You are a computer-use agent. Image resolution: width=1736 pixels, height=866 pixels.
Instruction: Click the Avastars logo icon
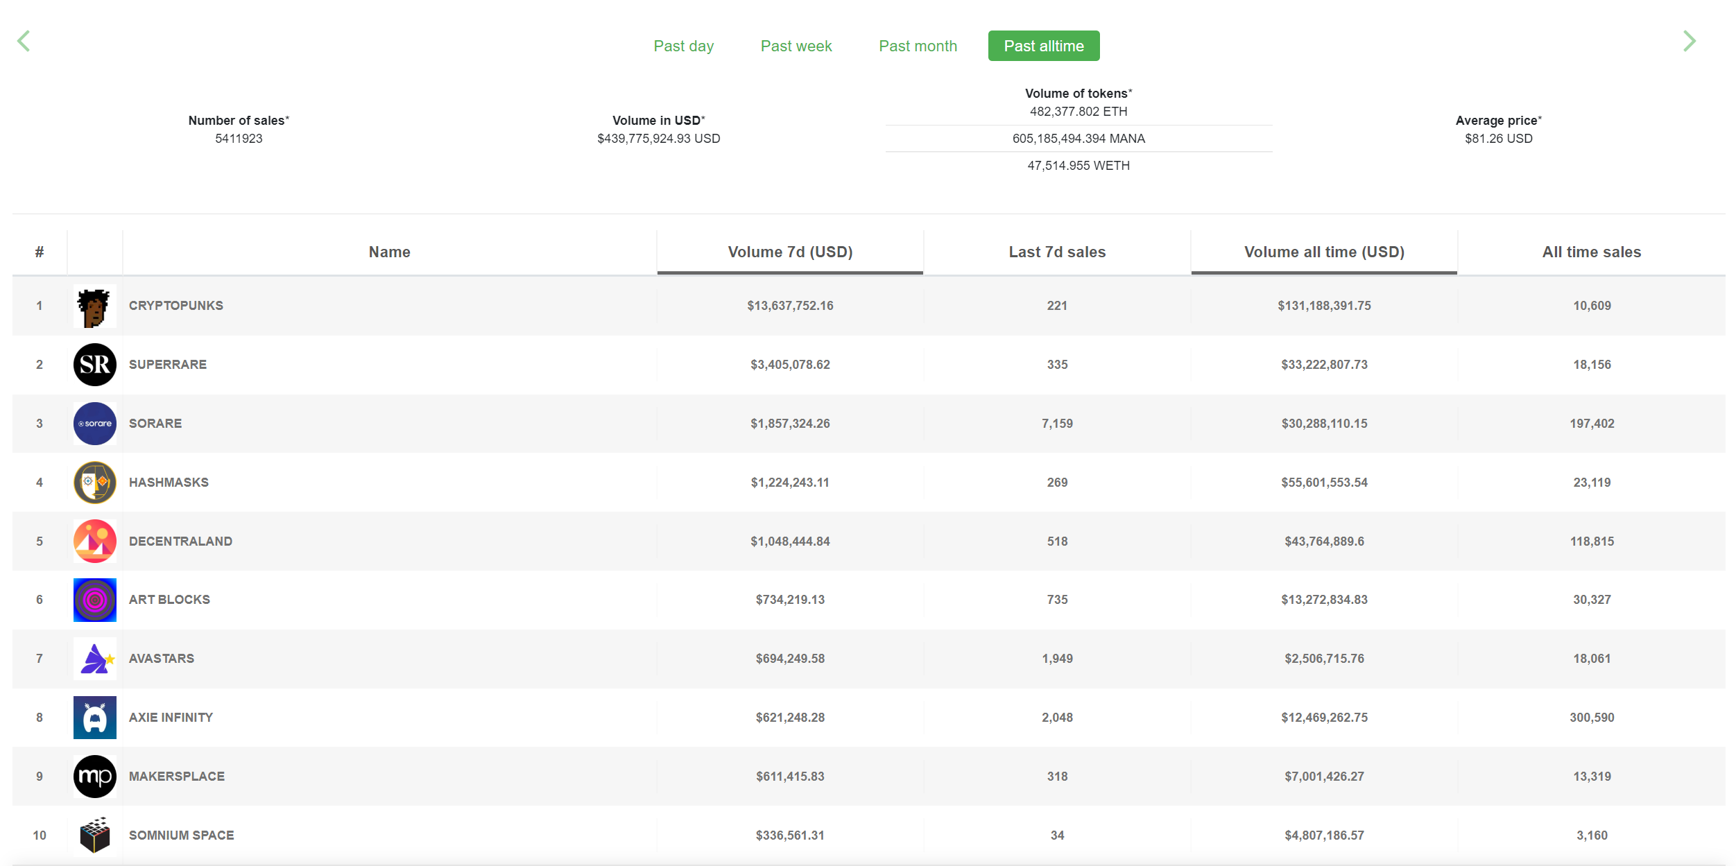coord(95,659)
